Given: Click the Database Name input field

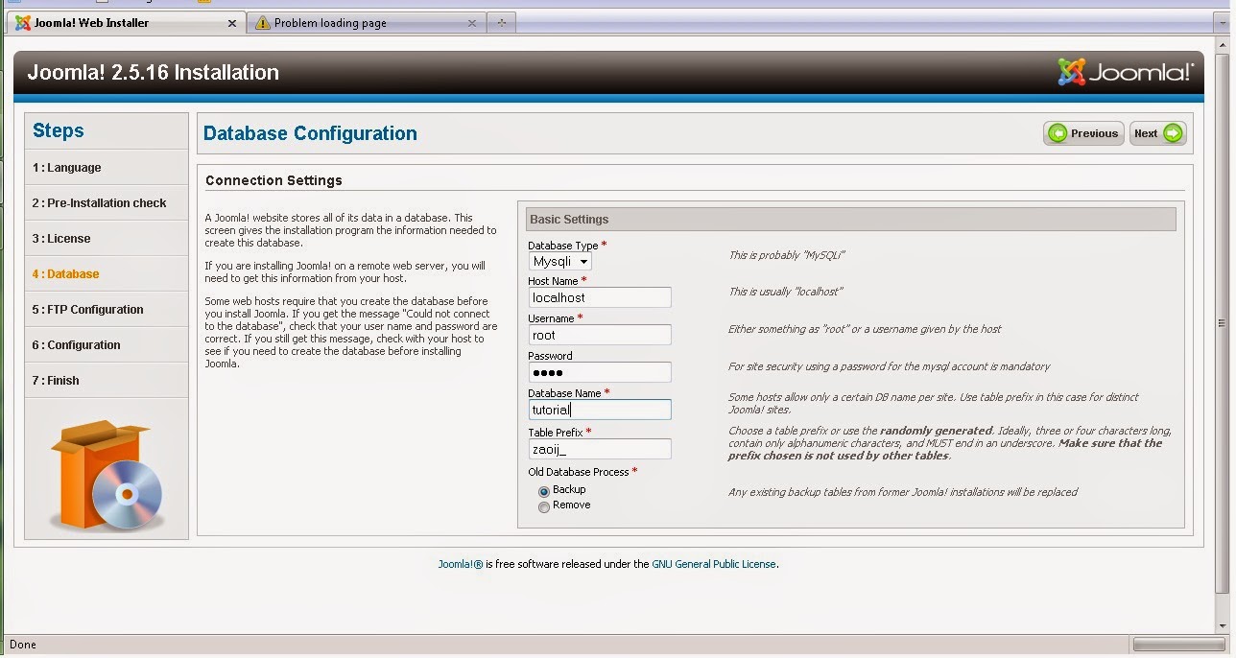Looking at the screenshot, I should pyautogui.click(x=600, y=410).
